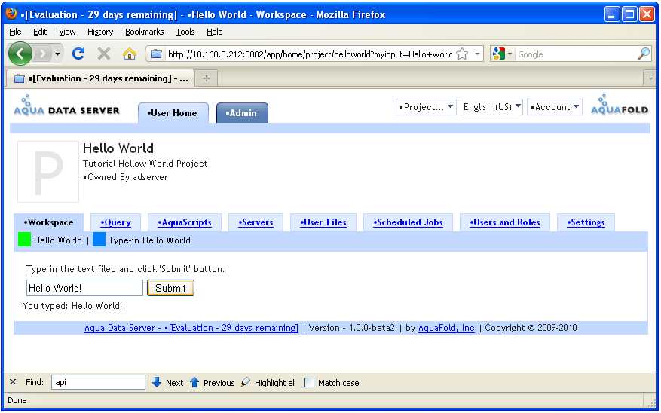The width and height of the screenshot is (661, 413).
Task: Select the Evaluation browser tab
Action: tap(100, 78)
